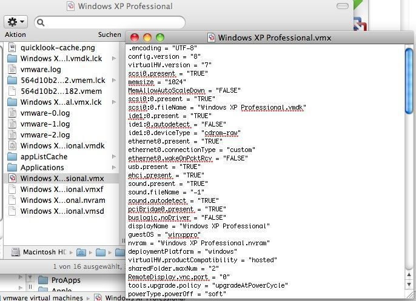The width and height of the screenshot is (416, 301).
Task: Click document icon in the .vmx title bar
Action: tap(211, 38)
